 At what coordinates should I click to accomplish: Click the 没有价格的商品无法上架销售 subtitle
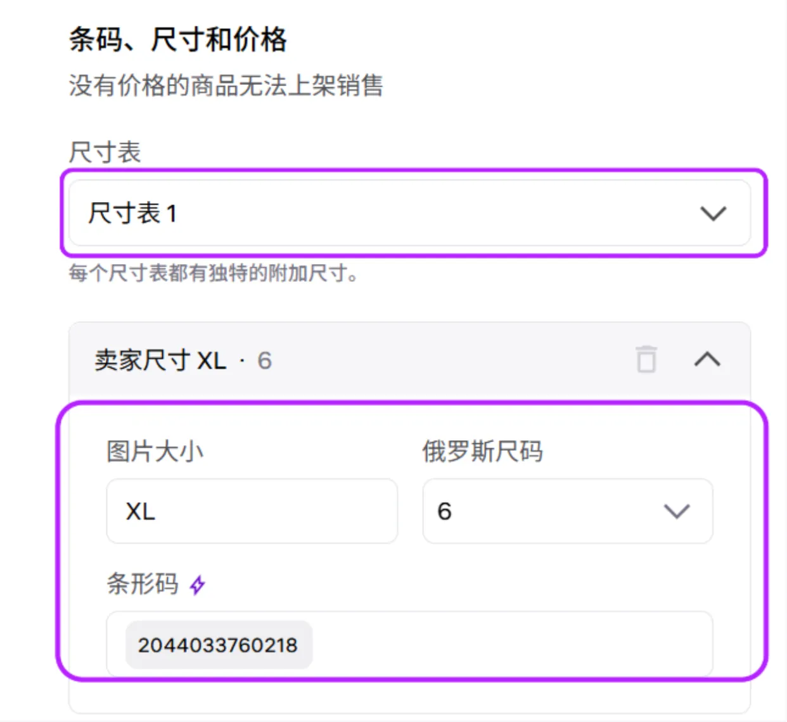[226, 85]
